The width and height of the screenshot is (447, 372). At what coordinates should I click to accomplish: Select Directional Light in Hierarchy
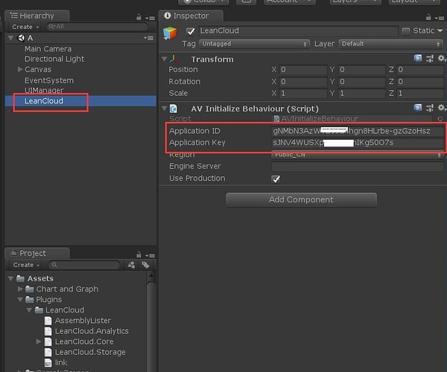pos(54,59)
